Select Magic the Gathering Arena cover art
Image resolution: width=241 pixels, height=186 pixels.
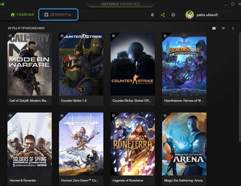point(184,144)
